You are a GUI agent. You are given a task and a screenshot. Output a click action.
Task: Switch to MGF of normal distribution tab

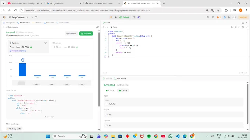[x=103, y=3]
